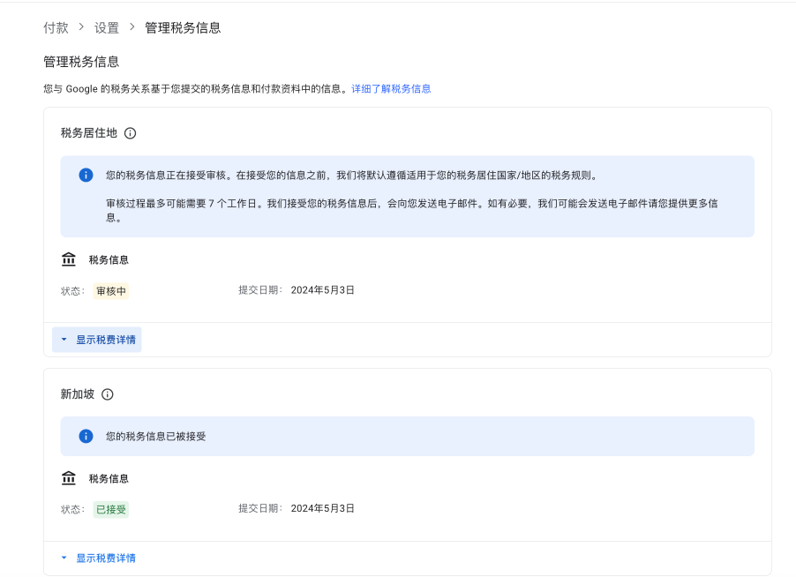The width and height of the screenshot is (796, 577).
Task: Click bank icon in 新加坡 card
Action: click(x=69, y=478)
